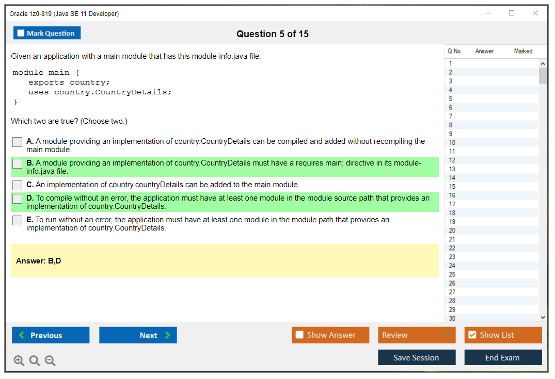Click the zoom reset magnifier icon
The width and height of the screenshot is (555, 379).
35,361
